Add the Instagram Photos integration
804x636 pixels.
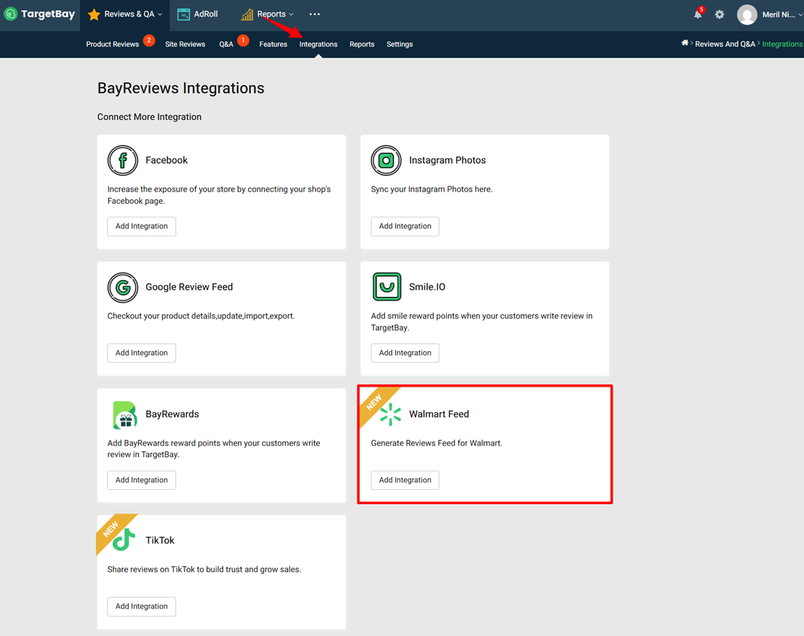[405, 226]
